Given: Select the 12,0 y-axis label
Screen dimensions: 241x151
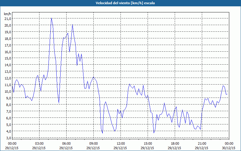Looking at the screenshot, I should coord(8,78).
